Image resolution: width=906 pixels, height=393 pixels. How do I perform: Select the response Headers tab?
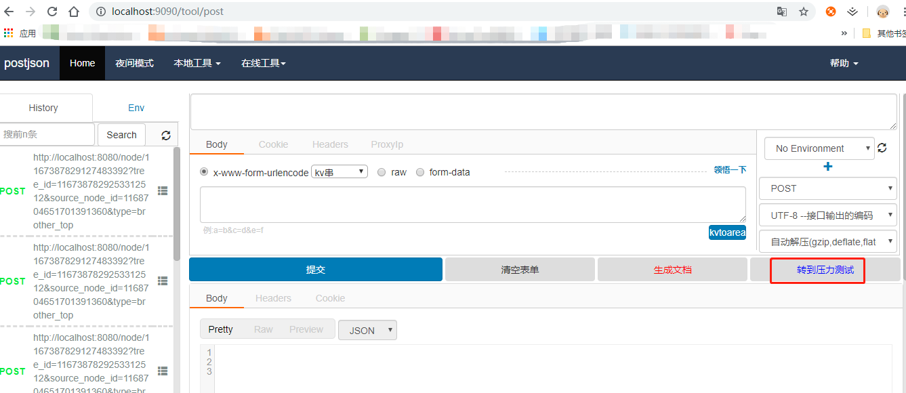(x=273, y=298)
